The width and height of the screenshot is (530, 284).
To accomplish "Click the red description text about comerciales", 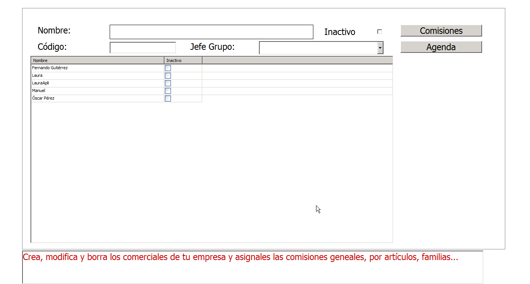I will pyautogui.click(x=240, y=257).
